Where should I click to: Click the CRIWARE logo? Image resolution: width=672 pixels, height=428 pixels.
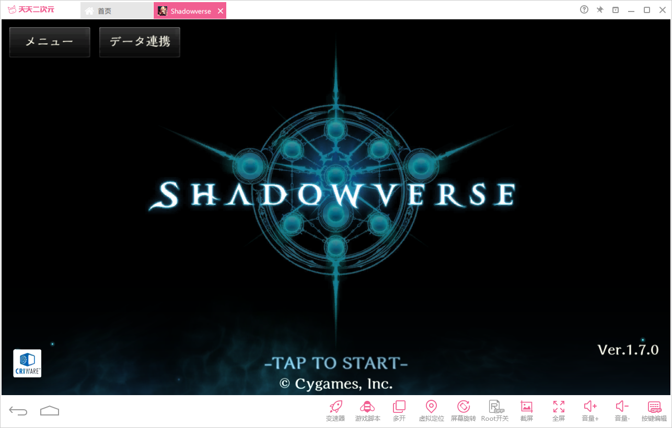point(27,363)
